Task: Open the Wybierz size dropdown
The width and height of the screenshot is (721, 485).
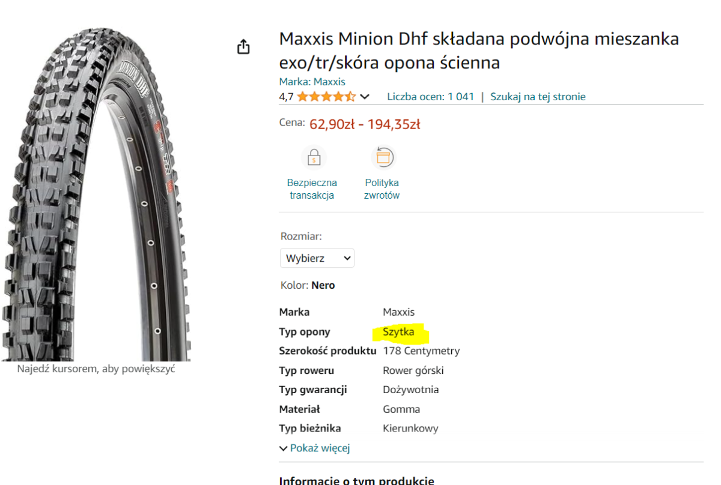Action: pyautogui.click(x=317, y=258)
